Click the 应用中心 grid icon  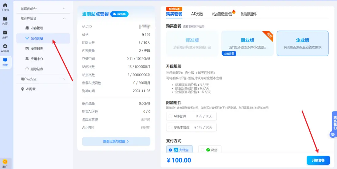pyautogui.click(x=27, y=59)
